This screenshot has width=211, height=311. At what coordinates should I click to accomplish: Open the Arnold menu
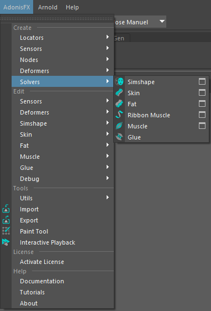(48, 7)
